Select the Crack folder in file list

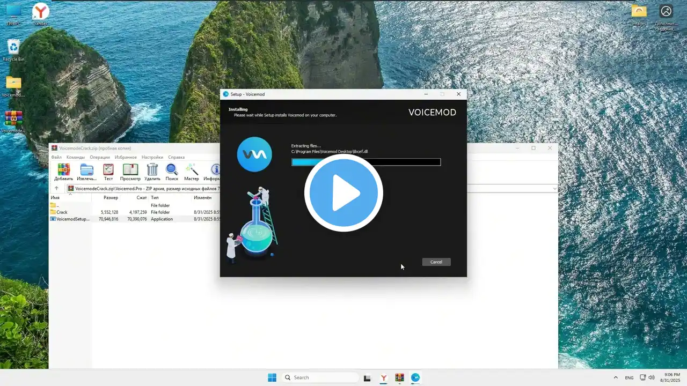(62, 212)
